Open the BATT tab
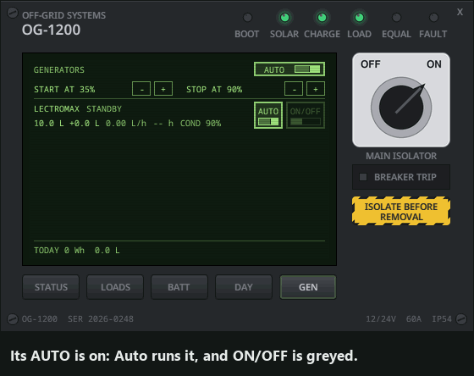This screenshot has height=376, width=474. (179, 287)
